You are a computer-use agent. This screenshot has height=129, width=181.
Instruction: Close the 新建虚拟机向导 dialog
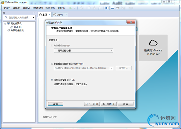[131, 22]
